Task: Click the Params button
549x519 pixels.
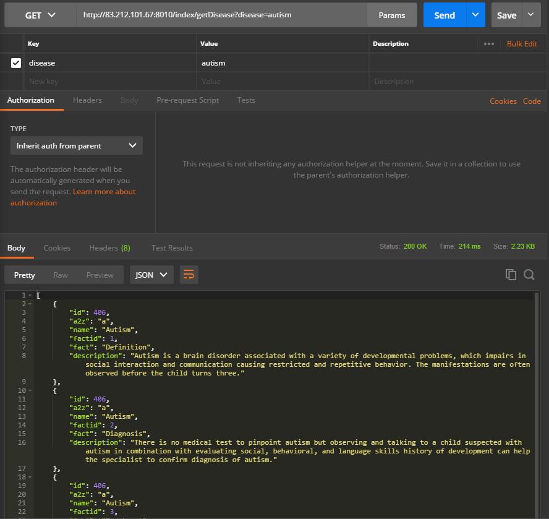Action: (392, 15)
